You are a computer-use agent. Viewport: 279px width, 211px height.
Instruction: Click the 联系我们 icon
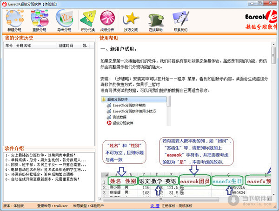[180, 20]
